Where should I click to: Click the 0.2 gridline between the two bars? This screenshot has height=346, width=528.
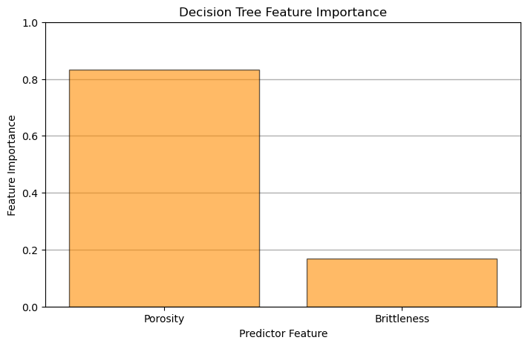pos(283,250)
